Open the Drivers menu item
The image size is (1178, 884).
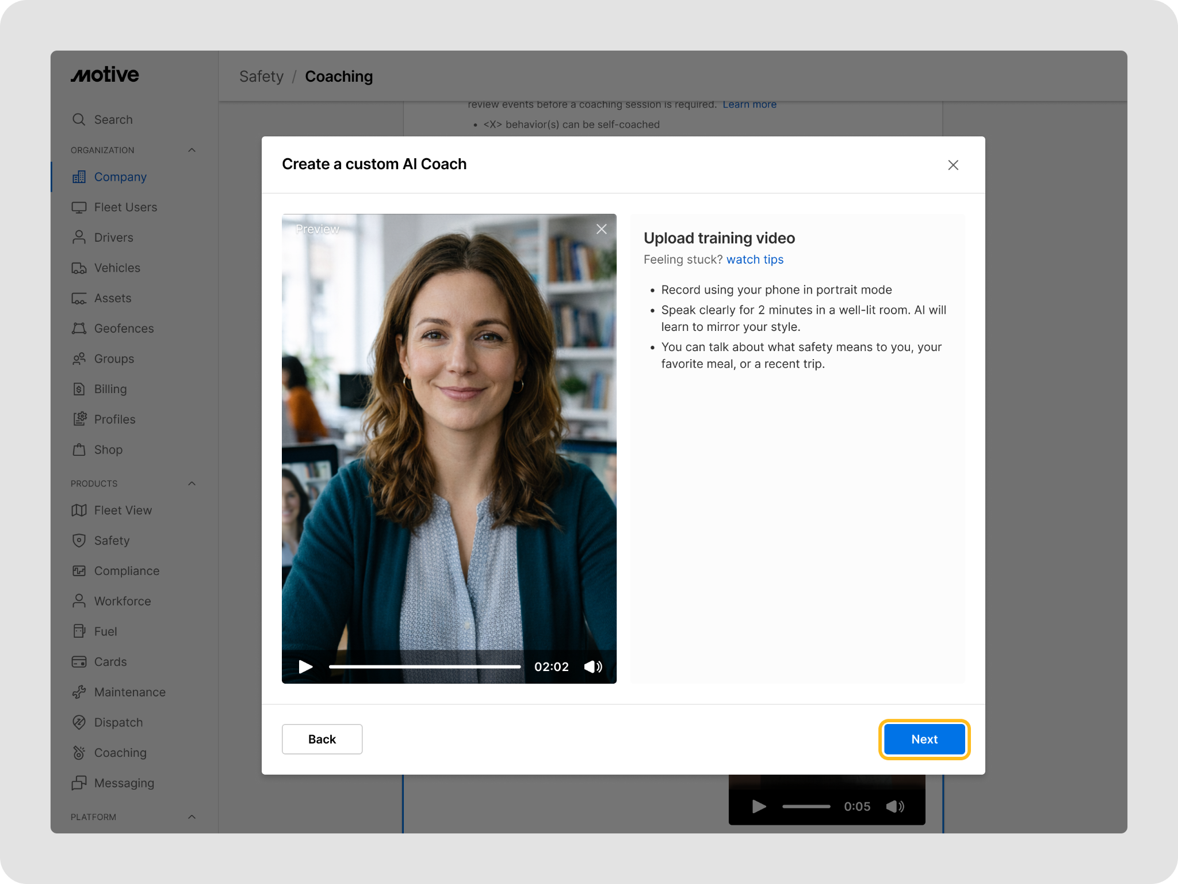114,237
